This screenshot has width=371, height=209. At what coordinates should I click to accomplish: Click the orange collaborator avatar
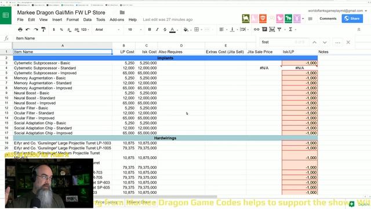pyautogui.click(x=263, y=19)
